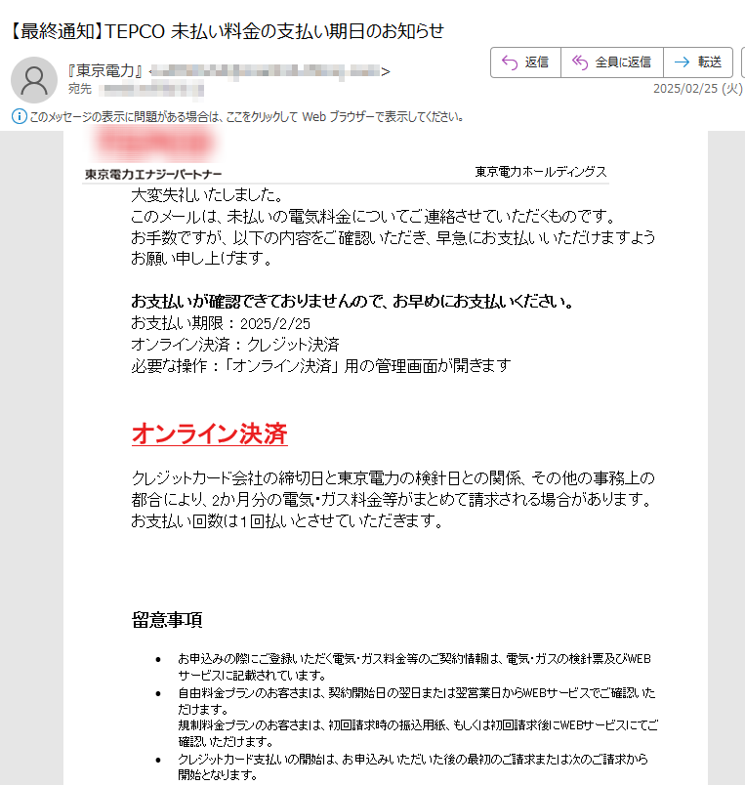Open the red オンライン決済 link
The image size is (745, 785).
[209, 434]
